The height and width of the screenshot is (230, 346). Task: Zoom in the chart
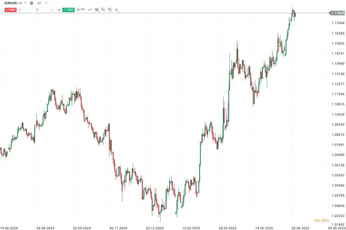tap(110, 10)
